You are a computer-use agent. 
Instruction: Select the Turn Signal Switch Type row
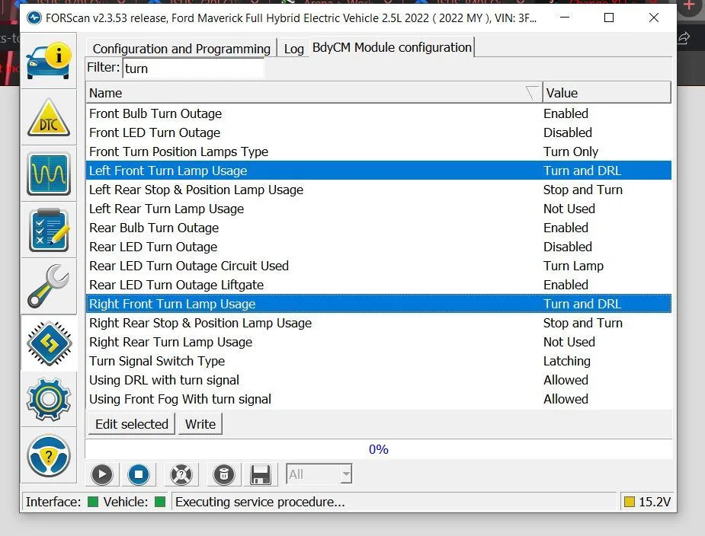click(x=379, y=361)
